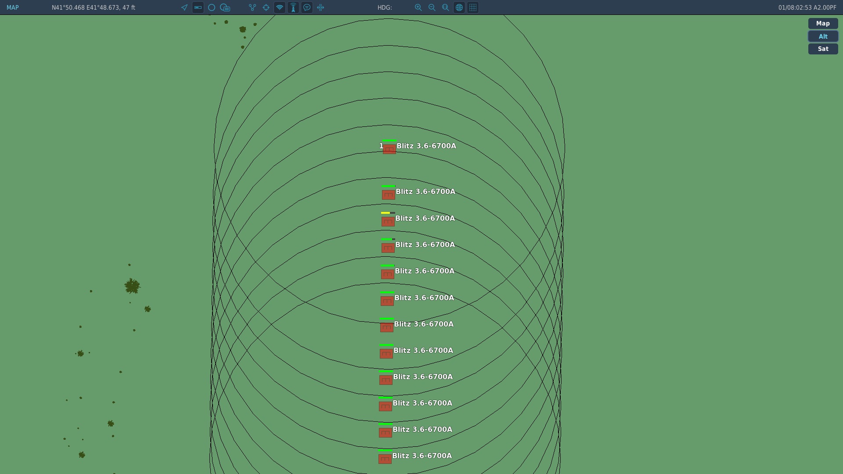Select the Blitz unit with yellow health bar
This screenshot has height=474, width=843.
(x=388, y=222)
